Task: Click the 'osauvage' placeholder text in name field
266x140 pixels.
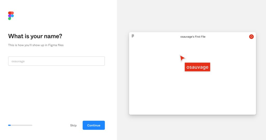Action: click(18, 61)
